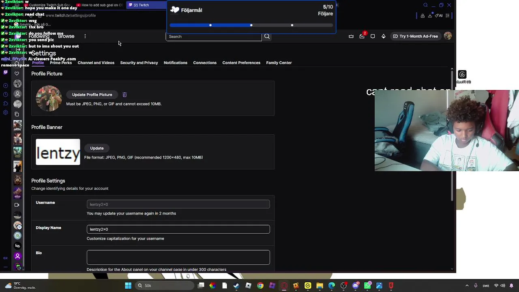Click the 'lentzy' profile banner thumbnail
The image size is (519, 292).
coord(58,152)
